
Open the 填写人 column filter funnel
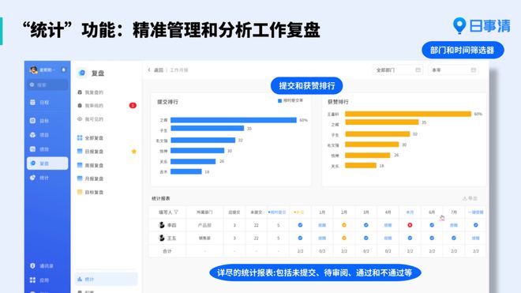tap(176, 212)
